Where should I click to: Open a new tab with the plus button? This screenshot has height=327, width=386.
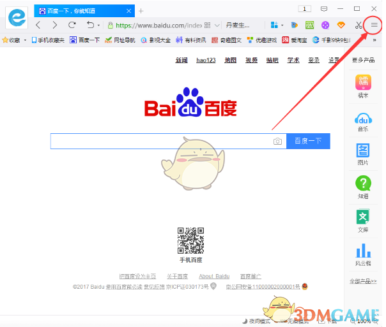coord(141,11)
